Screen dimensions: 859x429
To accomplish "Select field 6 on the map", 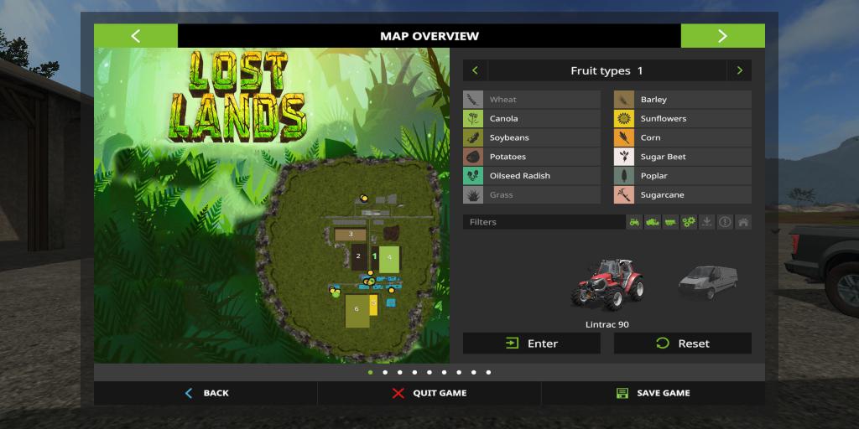I will pyautogui.click(x=357, y=309).
